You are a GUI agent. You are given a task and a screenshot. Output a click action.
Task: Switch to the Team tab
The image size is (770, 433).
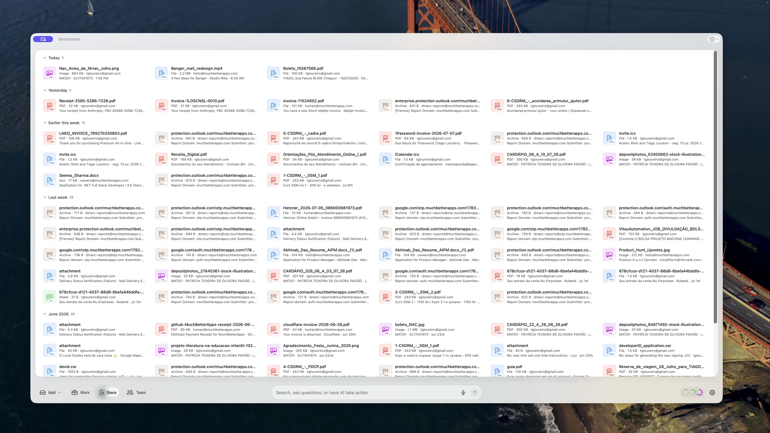pyautogui.click(x=137, y=392)
